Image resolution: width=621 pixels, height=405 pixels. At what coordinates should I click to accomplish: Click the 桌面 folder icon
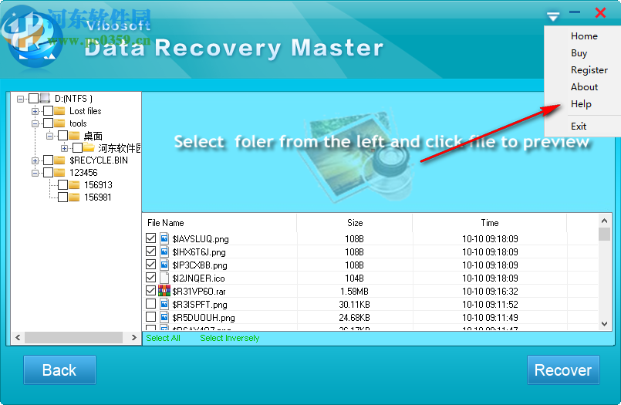tap(75, 136)
